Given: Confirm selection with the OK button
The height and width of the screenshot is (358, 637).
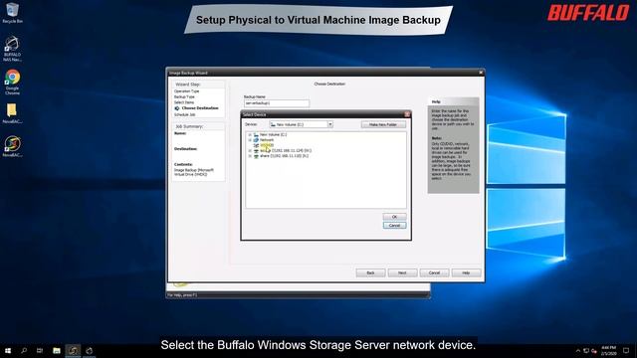Looking at the screenshot, I should coord(394,217).
